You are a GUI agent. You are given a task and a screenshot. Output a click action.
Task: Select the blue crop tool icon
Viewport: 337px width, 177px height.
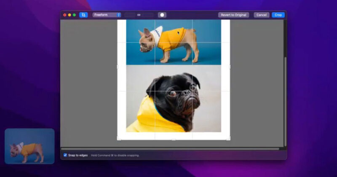[83, 15]
